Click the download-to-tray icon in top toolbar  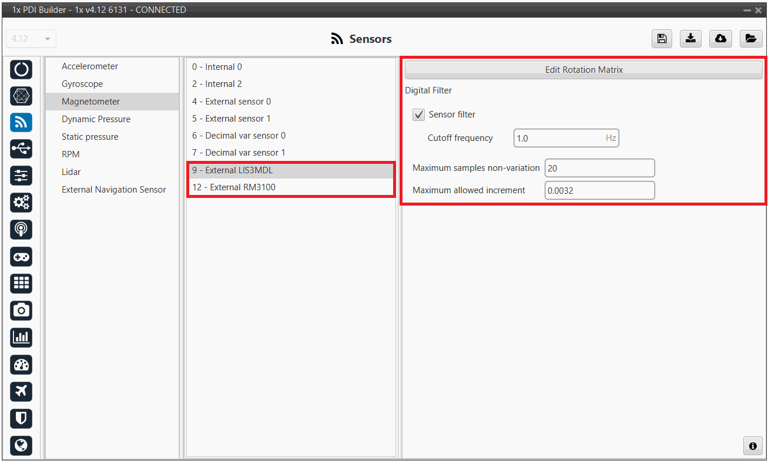[x=691, y=39]
